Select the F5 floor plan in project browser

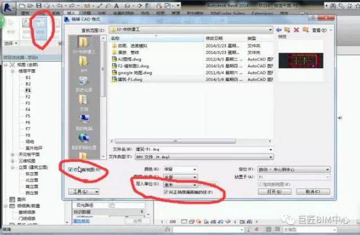(x=28, y=116)
